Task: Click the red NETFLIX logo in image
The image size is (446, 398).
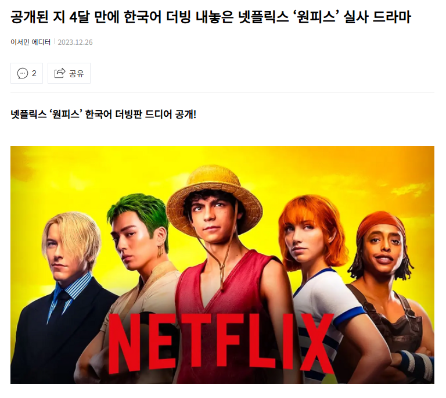Action: point(221,343)
